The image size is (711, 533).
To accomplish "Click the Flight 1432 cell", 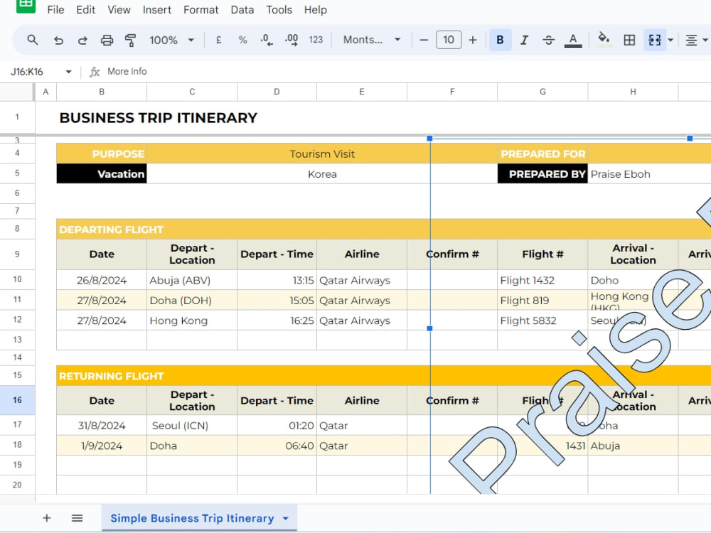I will click(542, 280).
